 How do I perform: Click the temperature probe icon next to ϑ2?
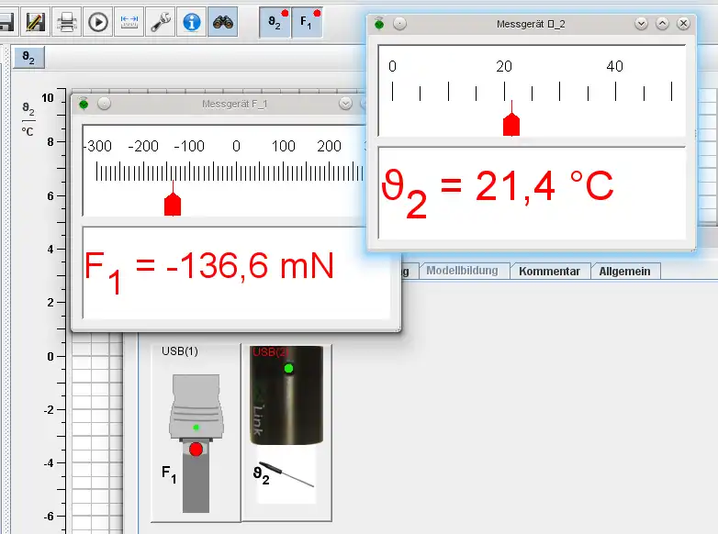(287, 473)
